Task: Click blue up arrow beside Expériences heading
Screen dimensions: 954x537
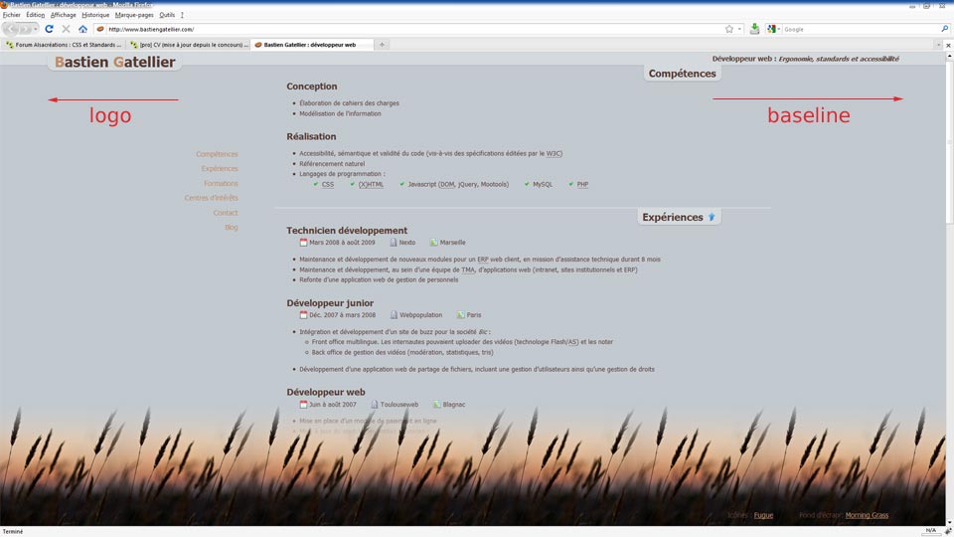Action: 712,217
